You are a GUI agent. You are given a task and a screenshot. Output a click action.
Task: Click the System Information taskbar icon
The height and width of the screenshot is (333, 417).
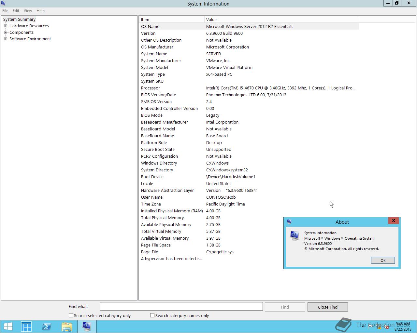pos(87,326)
